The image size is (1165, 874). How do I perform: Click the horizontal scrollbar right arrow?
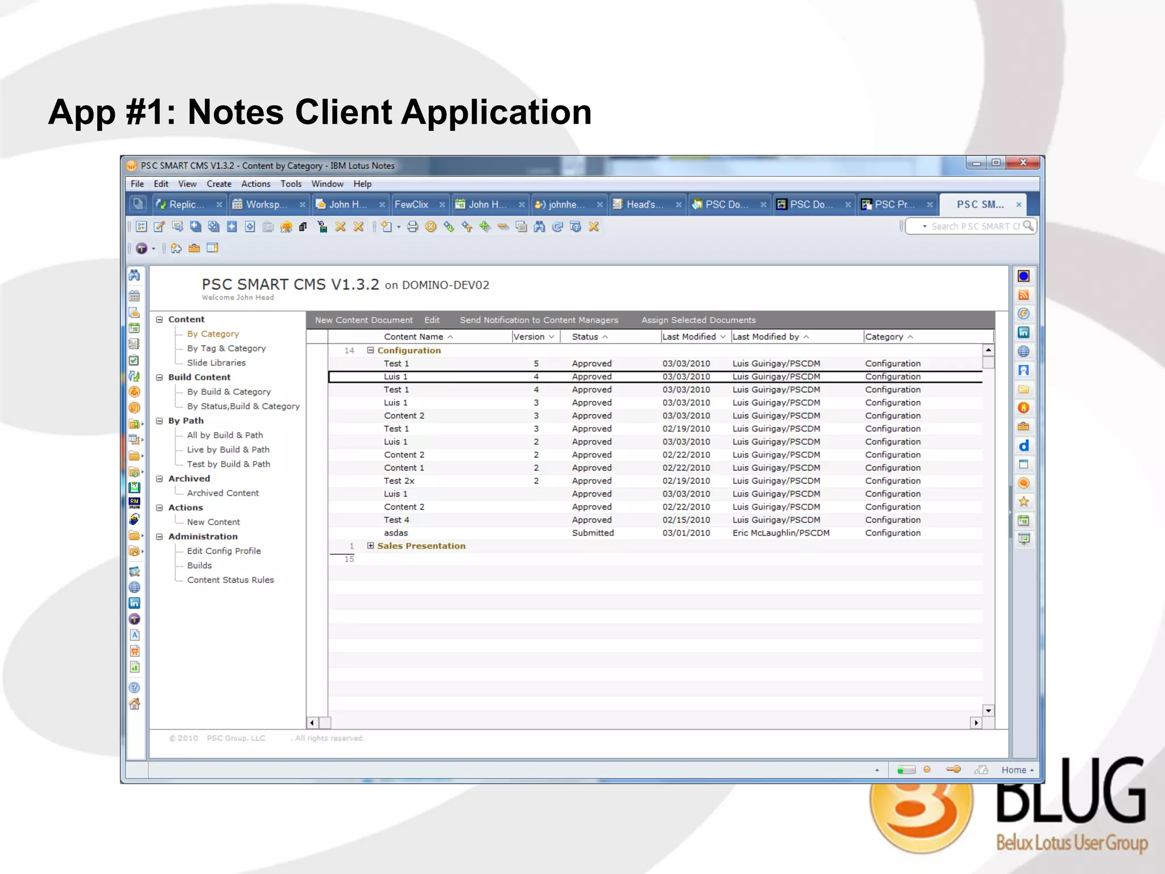pyautogui.click(x=977, y=723)
